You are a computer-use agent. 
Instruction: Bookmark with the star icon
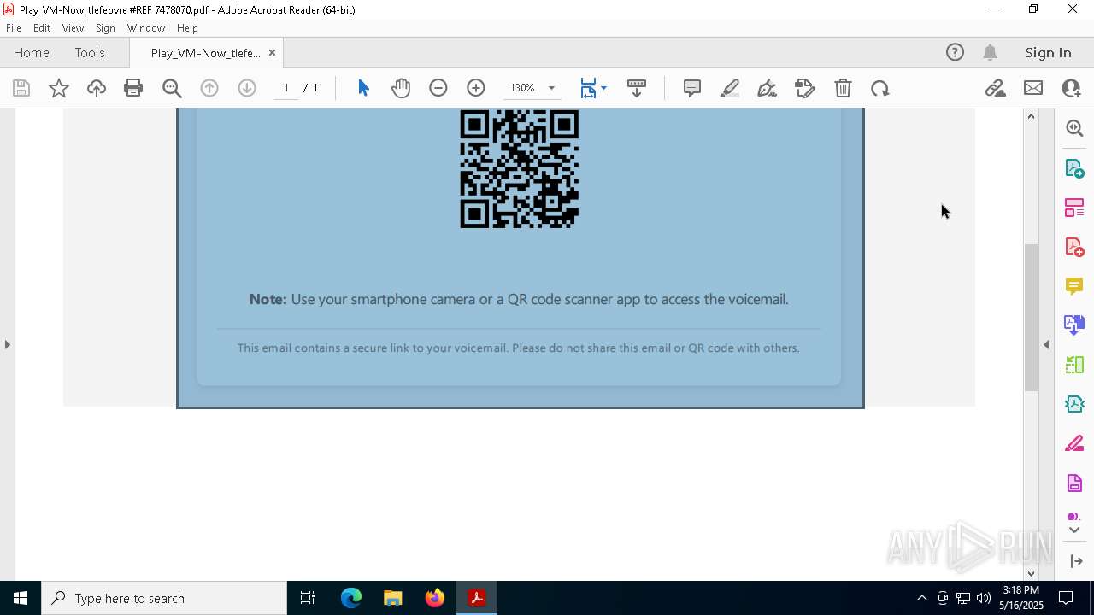(59, 88)
